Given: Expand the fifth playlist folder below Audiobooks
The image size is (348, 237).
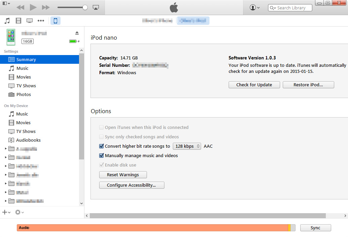Looking at the screenshot, I should pyautogui.click(x=6, y=183).
